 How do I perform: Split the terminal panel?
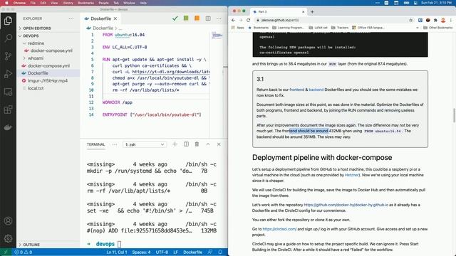(186, 144)
